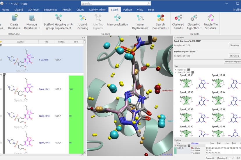Screen dimensions: 241x160
Task: Open the Sequences ribbon tab
Action: click(50, 10)
